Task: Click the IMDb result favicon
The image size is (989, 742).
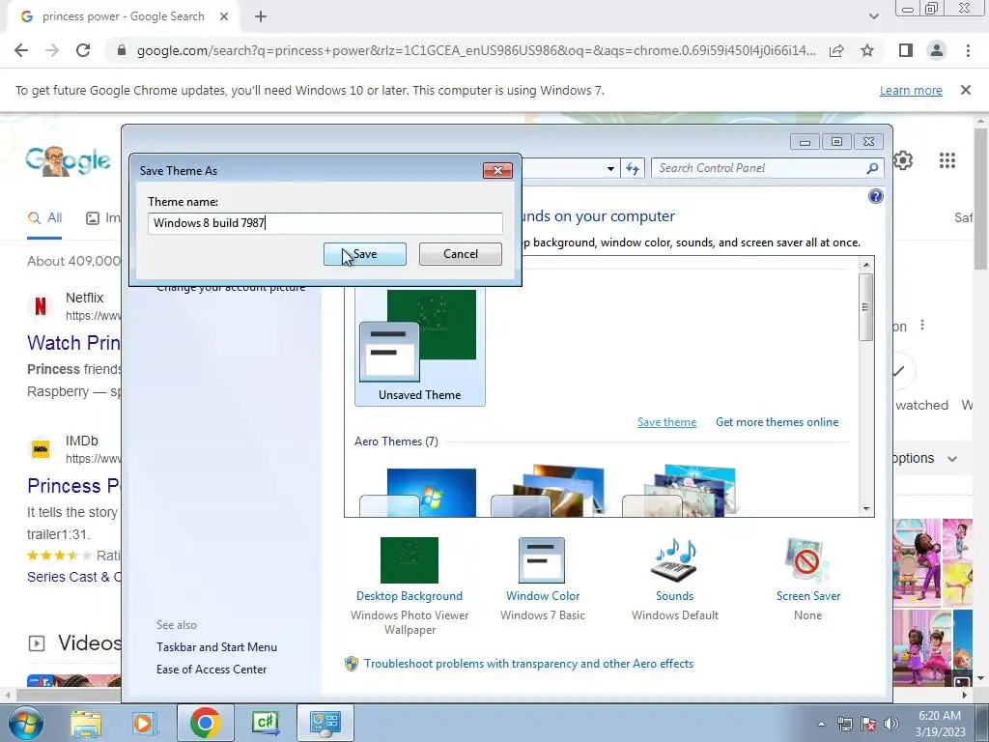Action: pos(41,449)
